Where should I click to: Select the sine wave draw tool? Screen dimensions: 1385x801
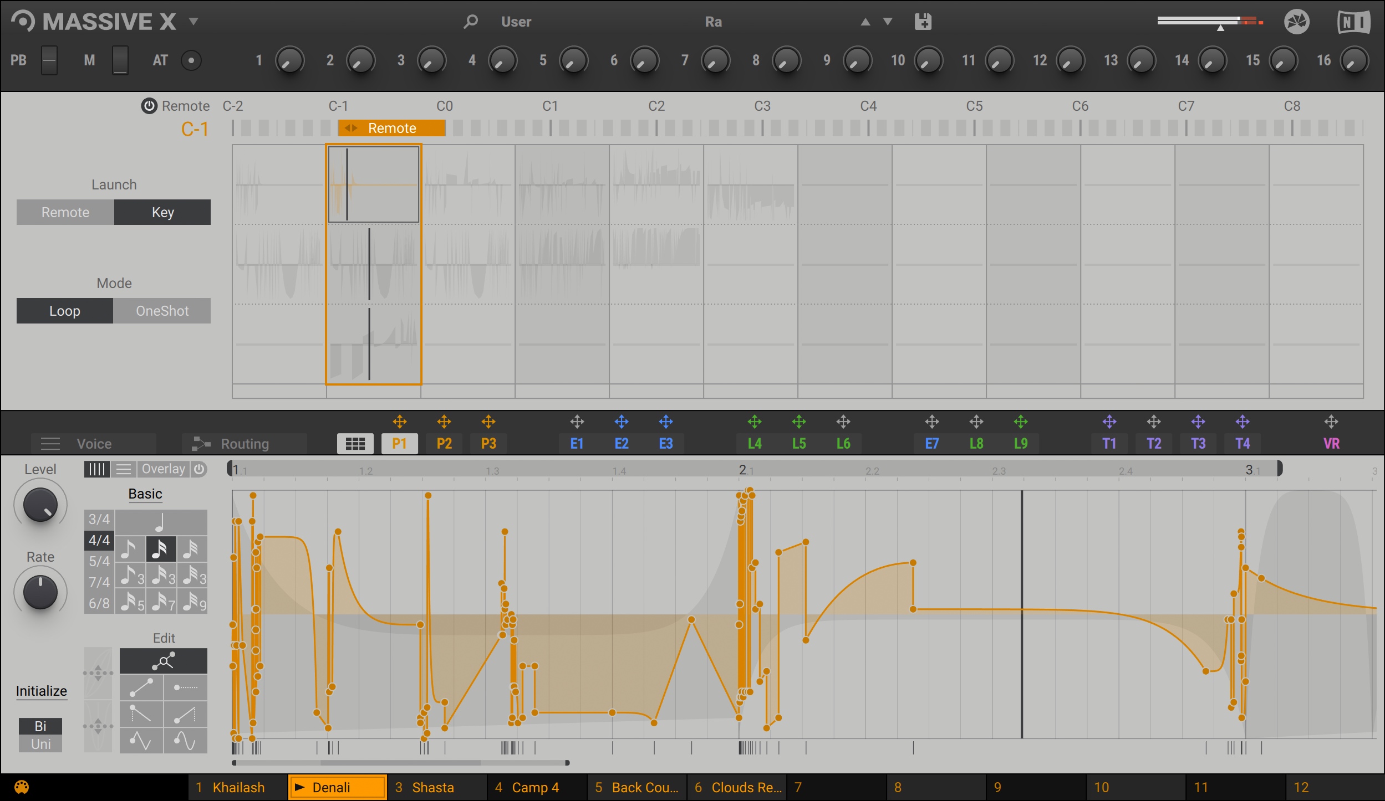pyautogui.click(x=185, y=741)
